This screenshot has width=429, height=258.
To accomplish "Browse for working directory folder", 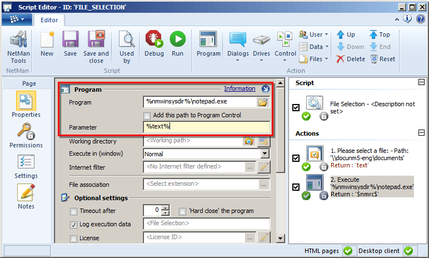I will click(249, 141).
